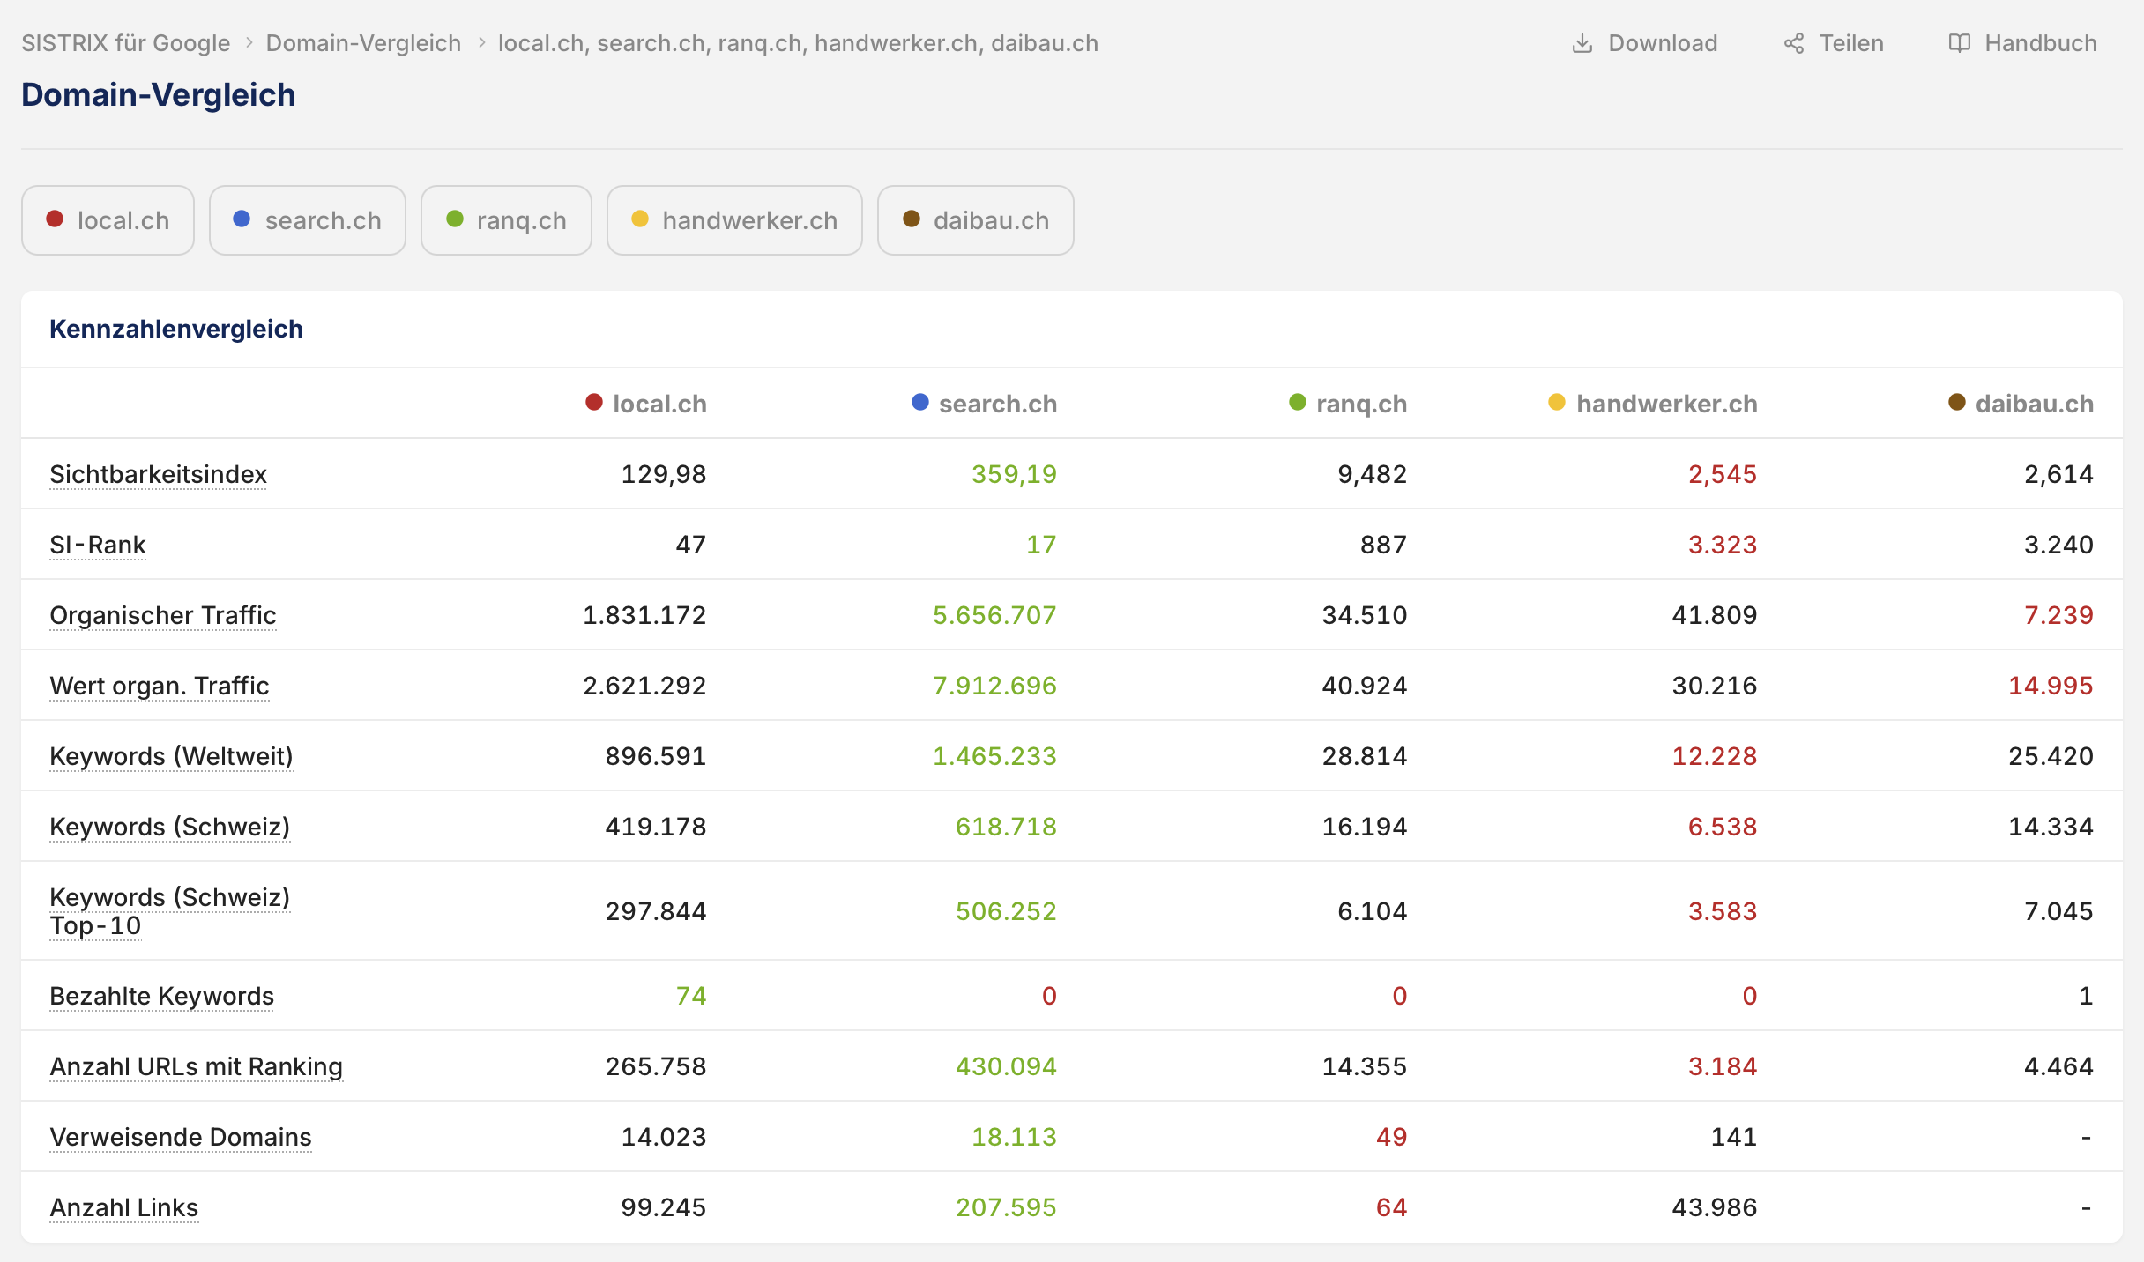
Task: Click the Teilen share icon
Action: [x=1794, y=43]
